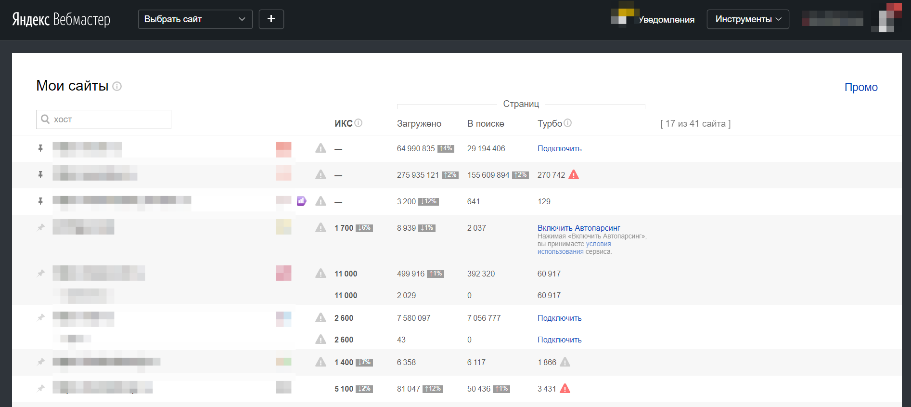Click Включить Автопарсинг link
This screenshot has height=407, width=911.
pos(578,228)
